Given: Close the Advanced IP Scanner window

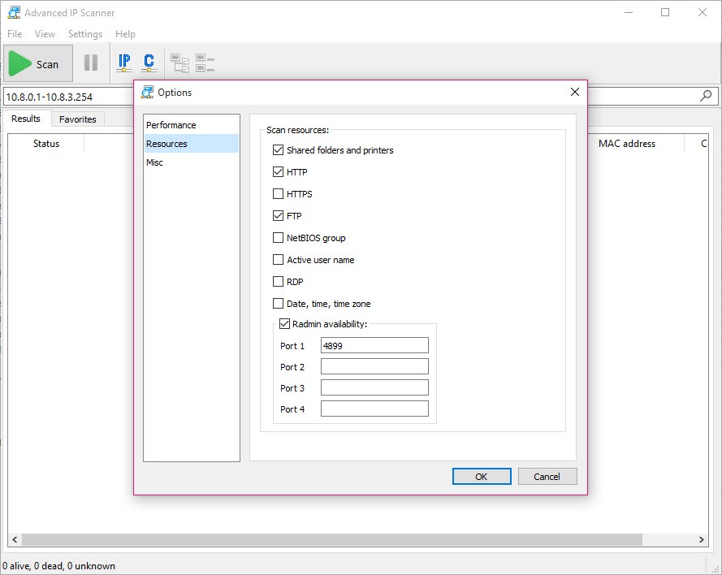Looking at the screenshot, I should pyautogui.click(x=703, y=12).
